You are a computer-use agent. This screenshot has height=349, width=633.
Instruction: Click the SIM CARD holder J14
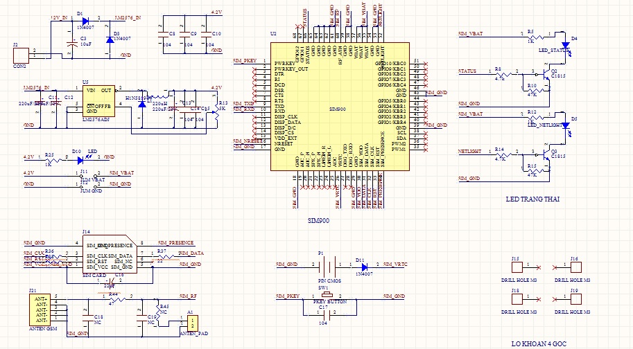pyautogui.click(x=110, y=254)
